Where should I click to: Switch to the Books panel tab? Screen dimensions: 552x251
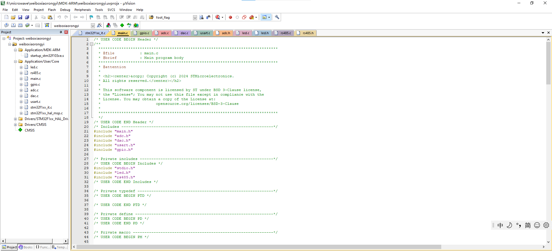26,247
